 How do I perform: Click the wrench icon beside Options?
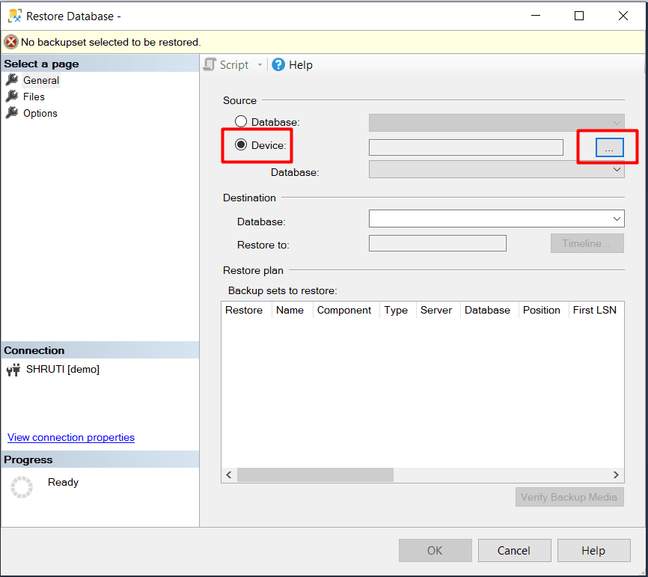coord(12,113)
